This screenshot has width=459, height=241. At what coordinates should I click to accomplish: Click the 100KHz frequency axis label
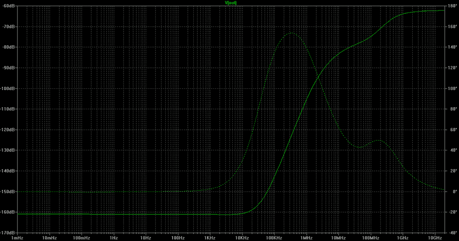(x=274, y=238)
